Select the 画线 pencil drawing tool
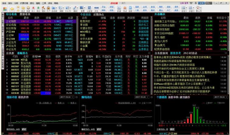The width and height of the screenshot is (230, 135). tap(75, 8)
